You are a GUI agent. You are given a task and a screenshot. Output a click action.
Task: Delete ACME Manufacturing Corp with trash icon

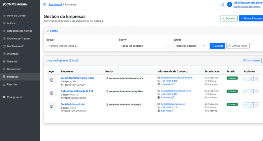(256, 78)
